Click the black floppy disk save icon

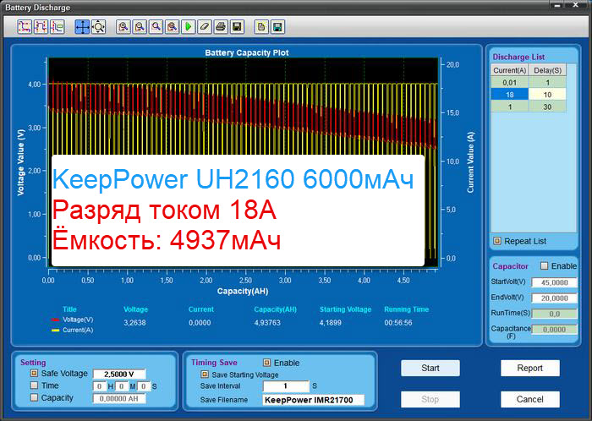(237, 27)
